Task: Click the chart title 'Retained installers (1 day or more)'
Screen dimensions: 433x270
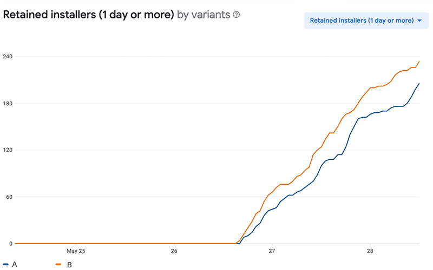Action: click(x=88, y=15)
